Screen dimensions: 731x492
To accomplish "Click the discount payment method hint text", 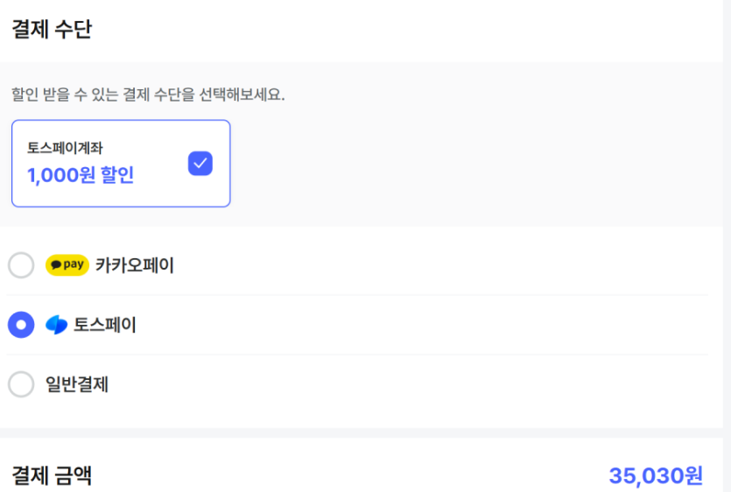I will pos(148,94).
